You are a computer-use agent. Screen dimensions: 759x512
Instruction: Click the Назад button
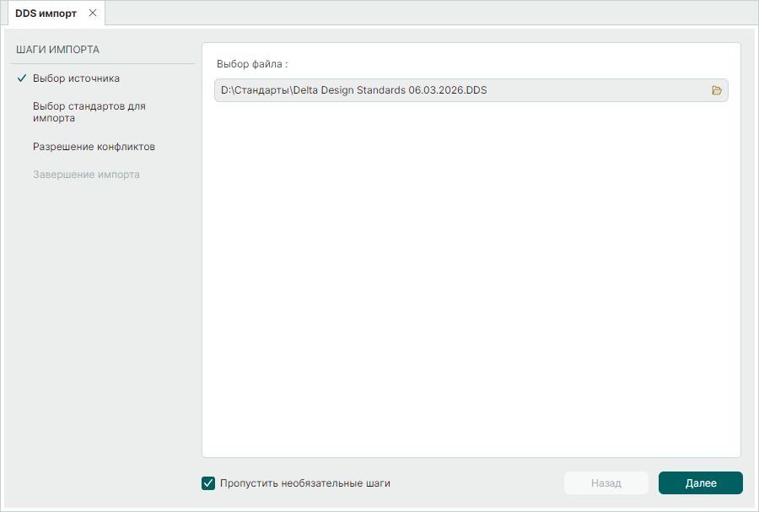click(x=606, y=483)
